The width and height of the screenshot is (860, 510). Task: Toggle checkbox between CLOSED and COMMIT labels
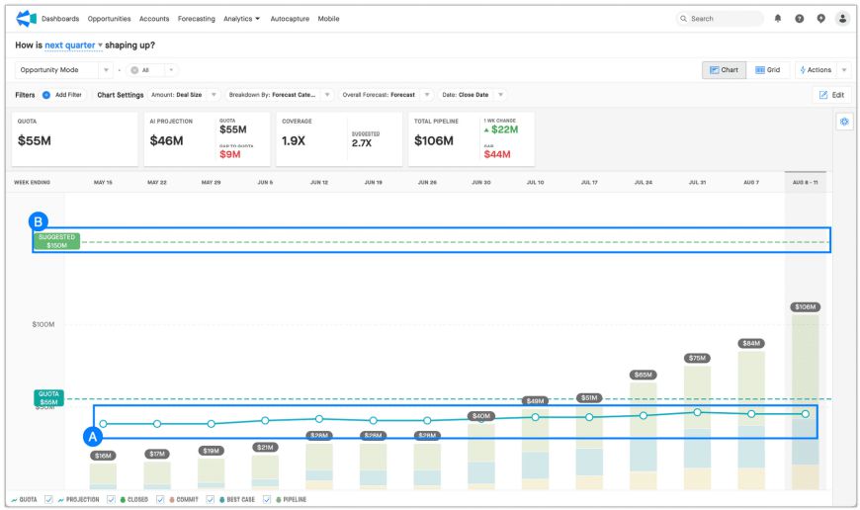(x=160, y=499)
